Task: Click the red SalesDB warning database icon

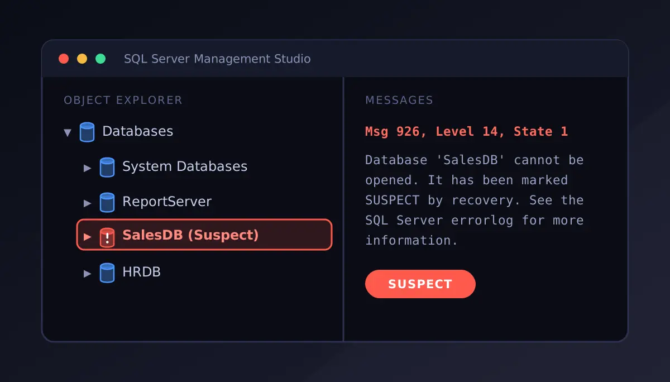Action: coord(107,237)
